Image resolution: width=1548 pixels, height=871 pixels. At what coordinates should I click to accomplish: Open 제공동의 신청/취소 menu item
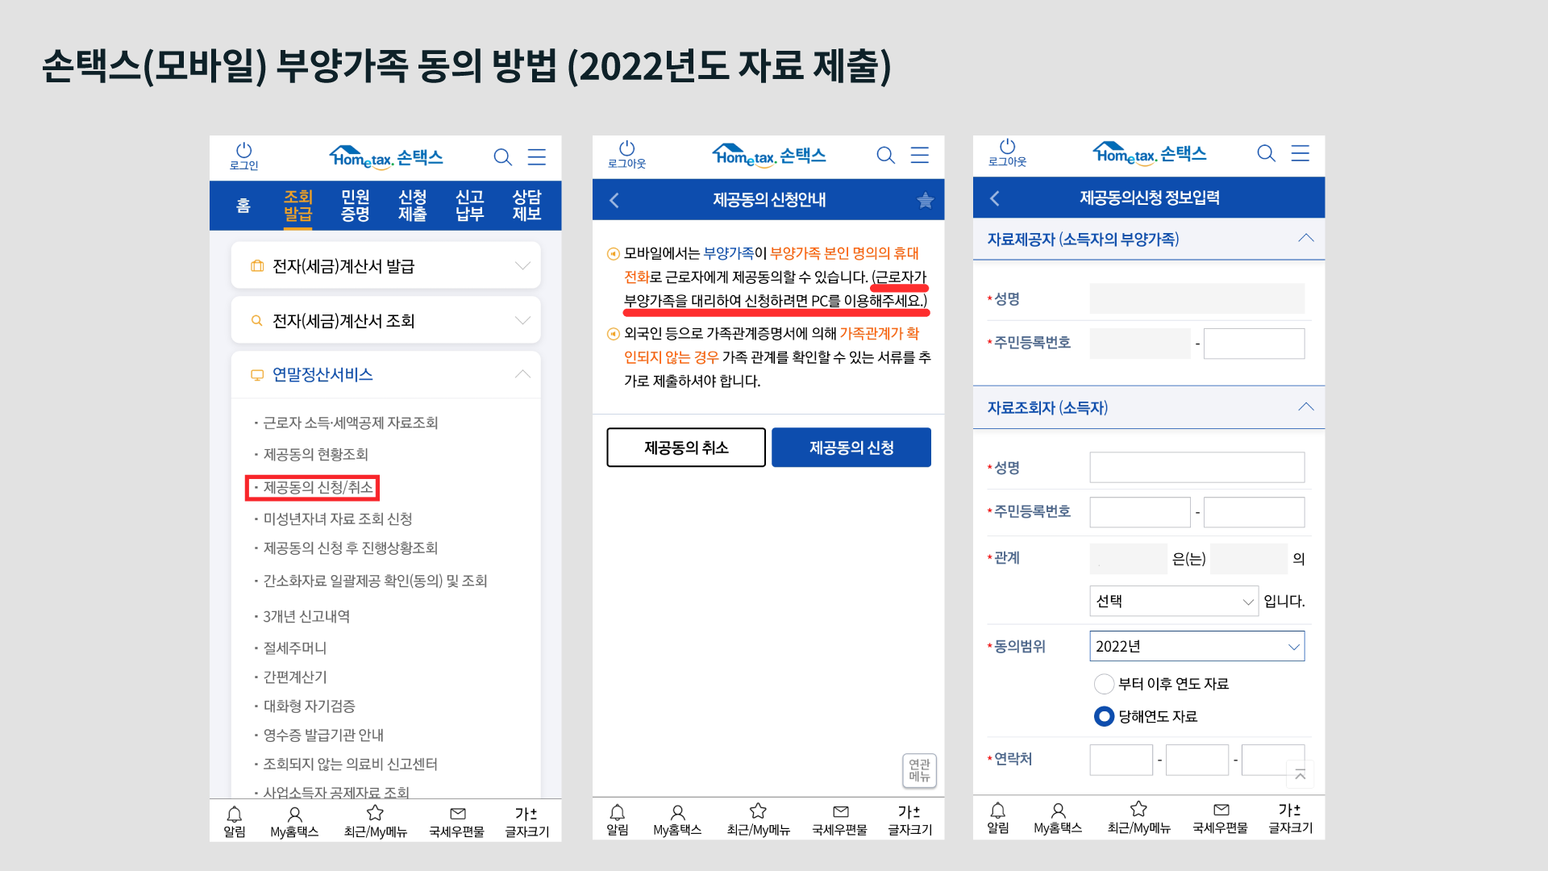pos(313,488)
